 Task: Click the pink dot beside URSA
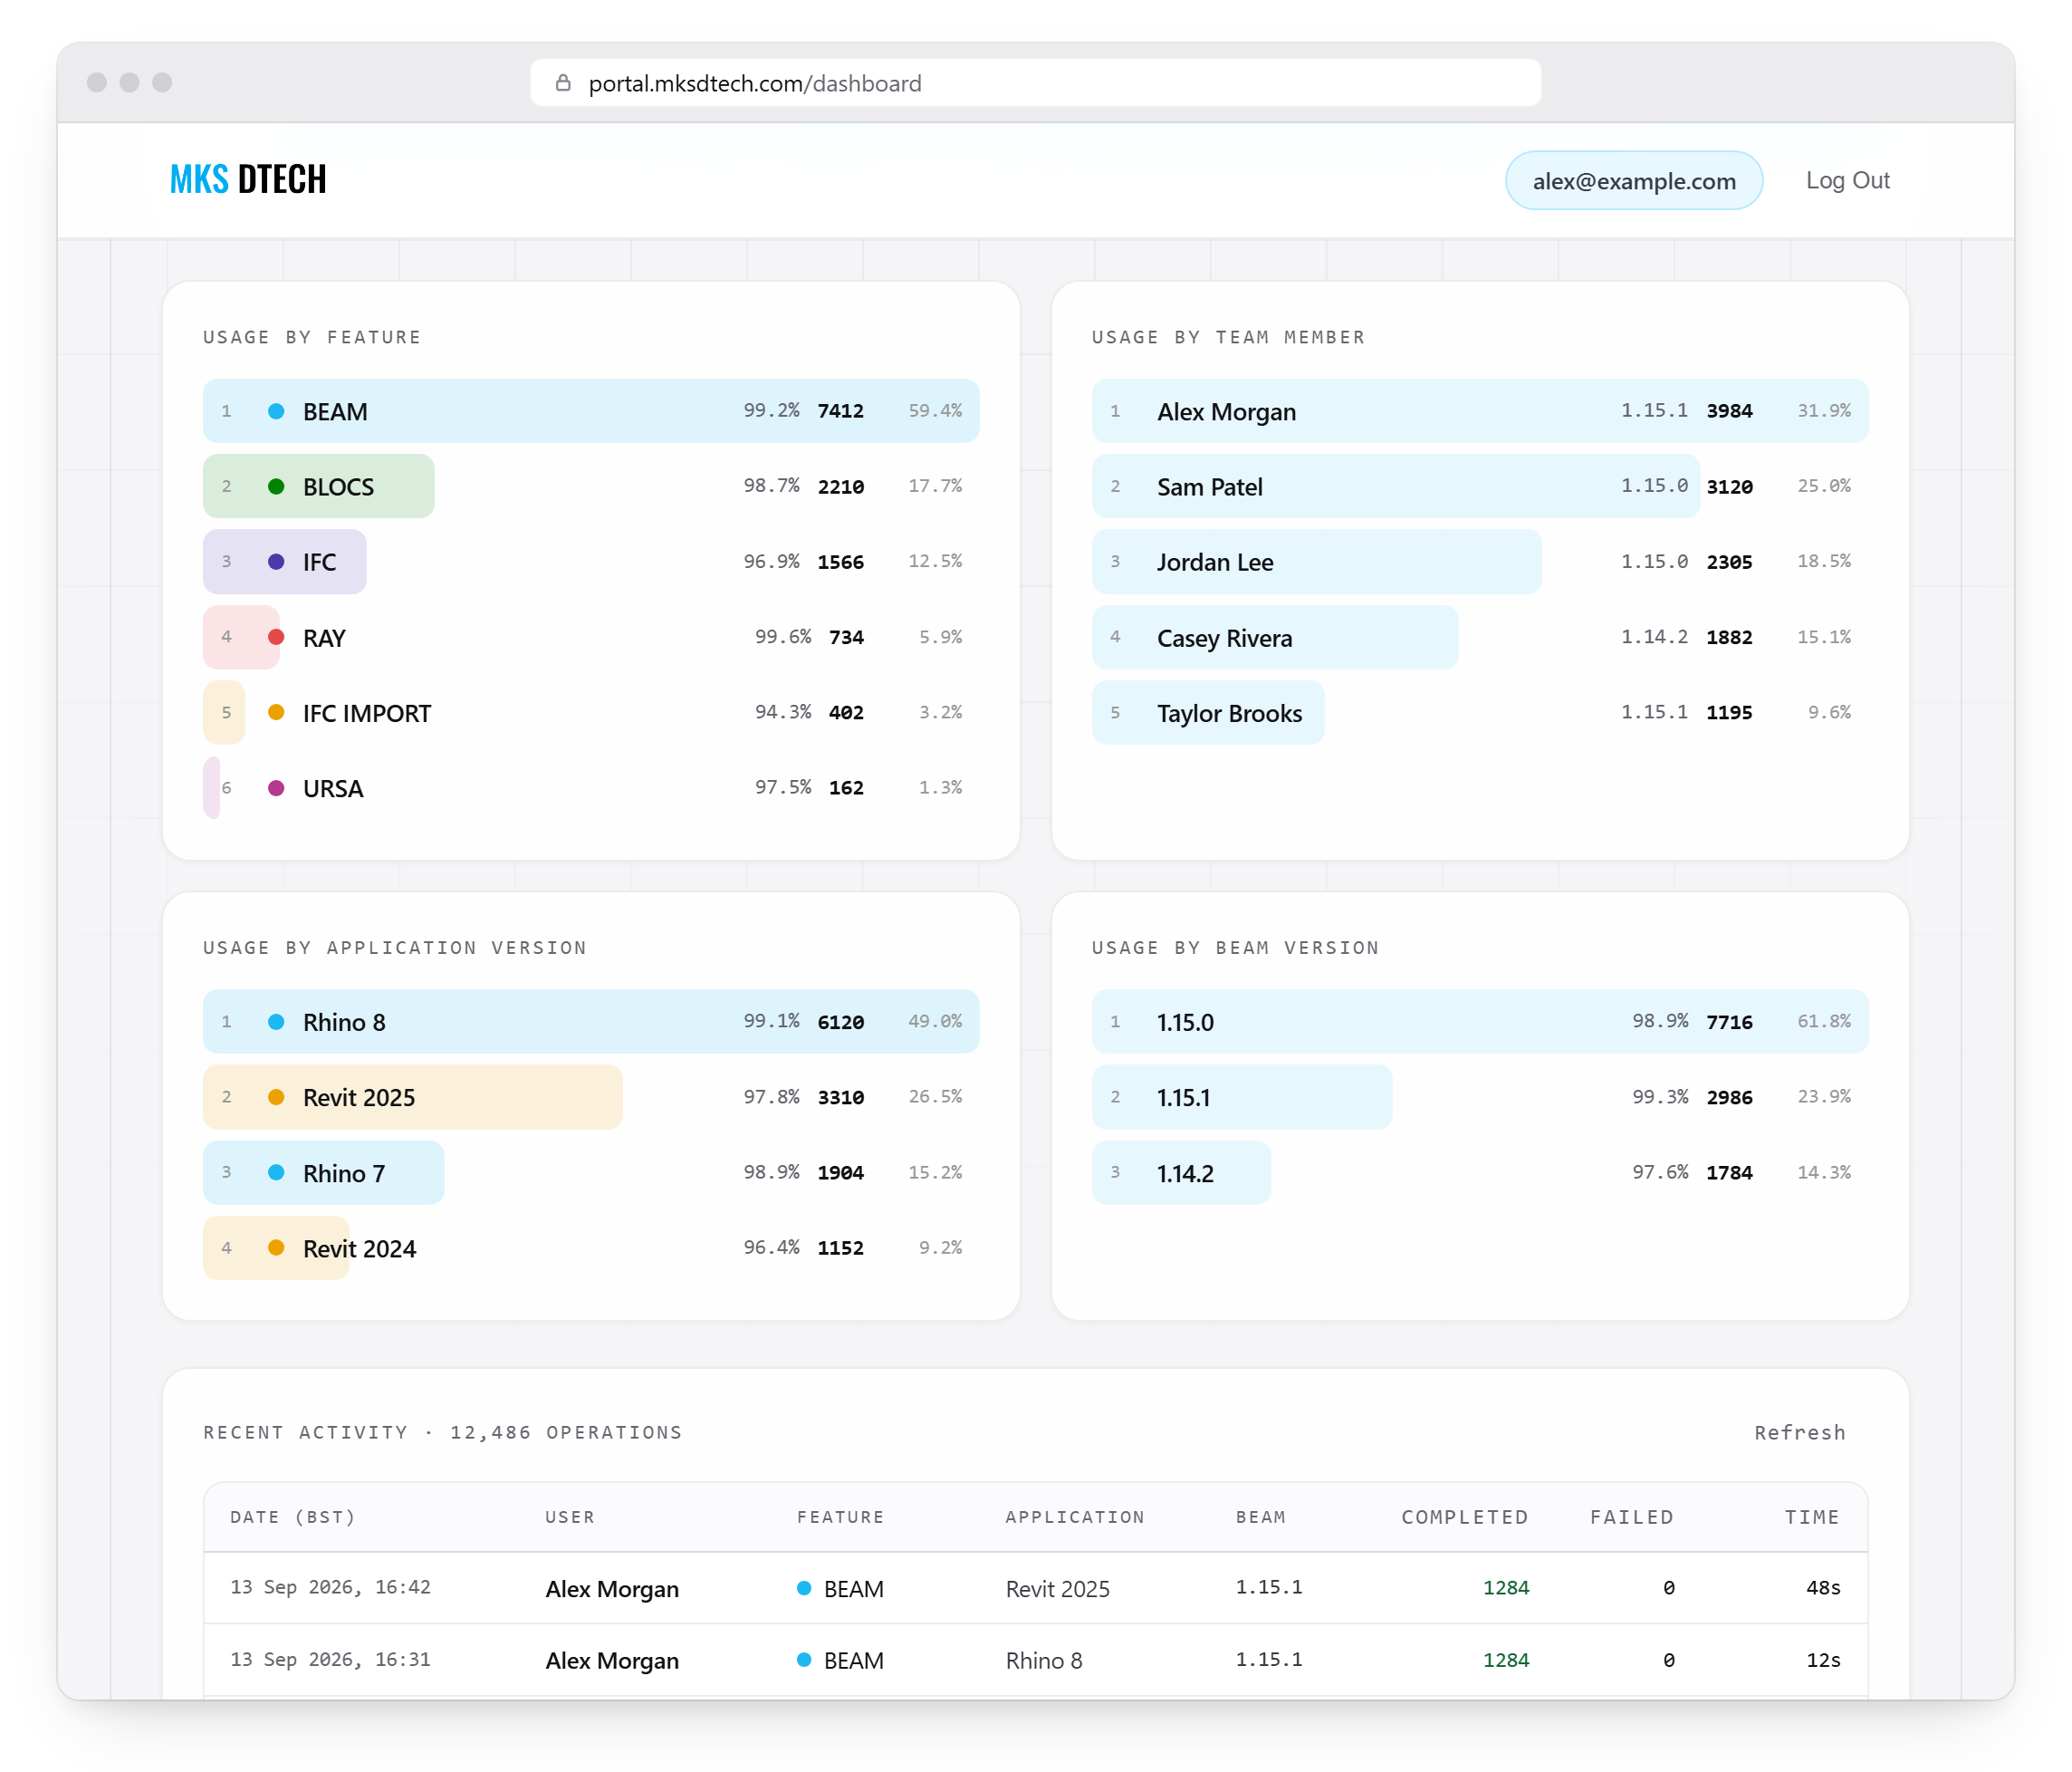point(276,788)
